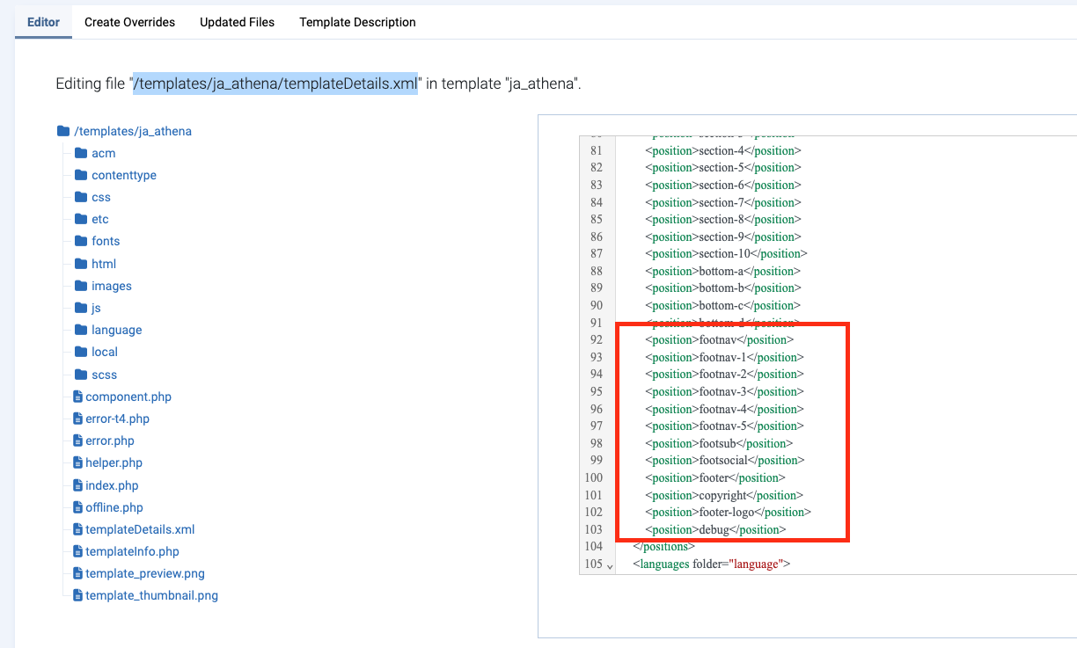Click the index.php file icon
The width and height of the screenshot is (1077, 648).
pos(77,485)
